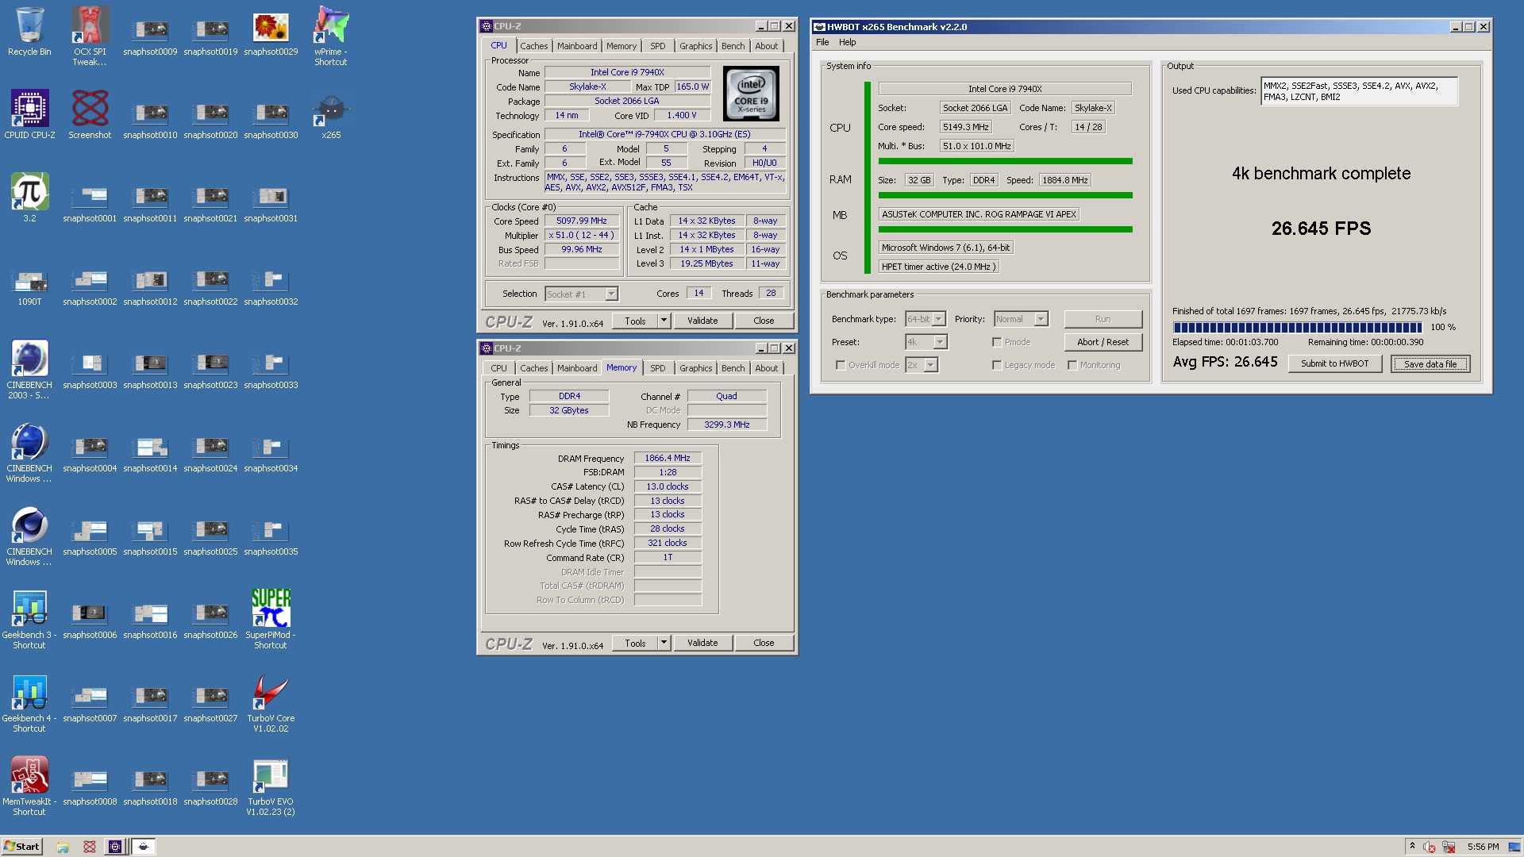Open the MemTweakIt shortcut icon
1524x857 pixels.
29,786
